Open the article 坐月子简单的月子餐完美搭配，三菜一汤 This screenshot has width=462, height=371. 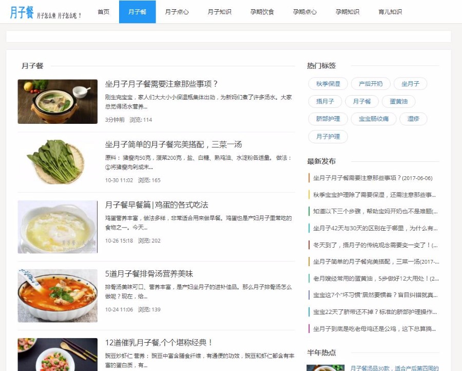174,144
